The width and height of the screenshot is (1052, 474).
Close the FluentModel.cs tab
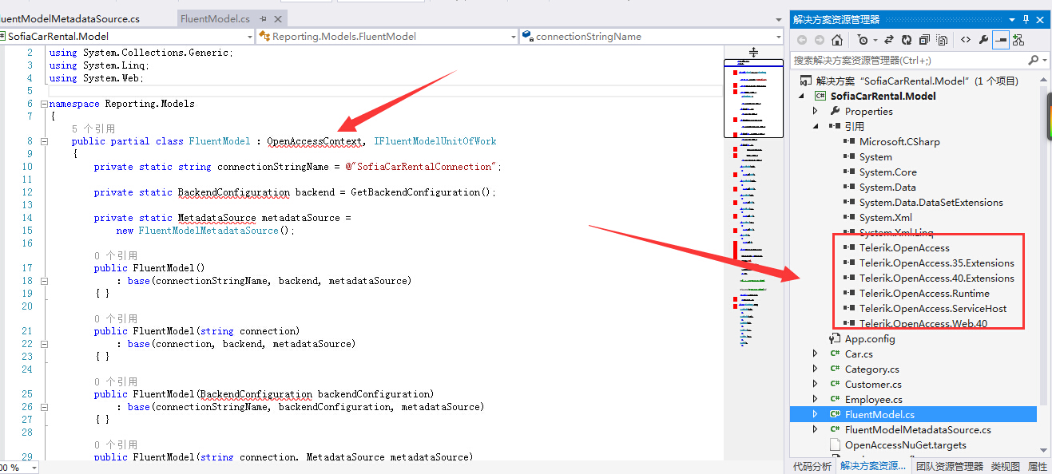coord(279,18)
